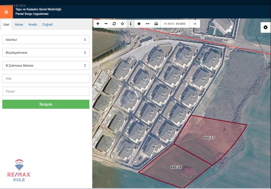Open map settings gear
This screenshot has width=271, height=189.
[266, 27]
